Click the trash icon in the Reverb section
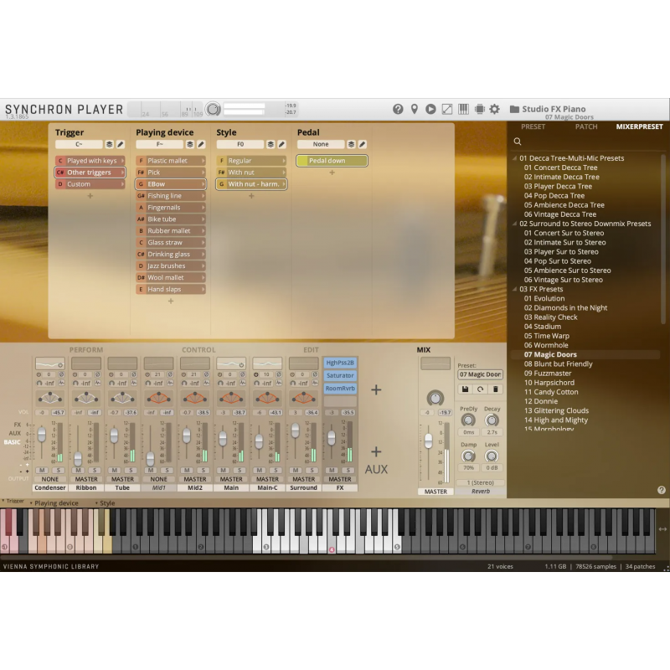The image size is (670, 670). (496, 389)
